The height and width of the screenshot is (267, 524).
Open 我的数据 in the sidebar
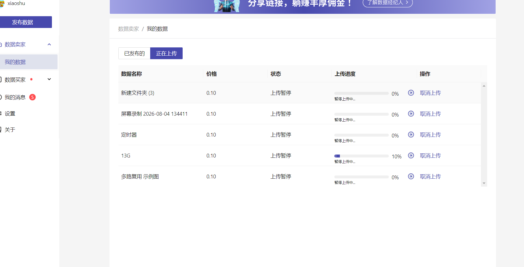coord(29,62)
